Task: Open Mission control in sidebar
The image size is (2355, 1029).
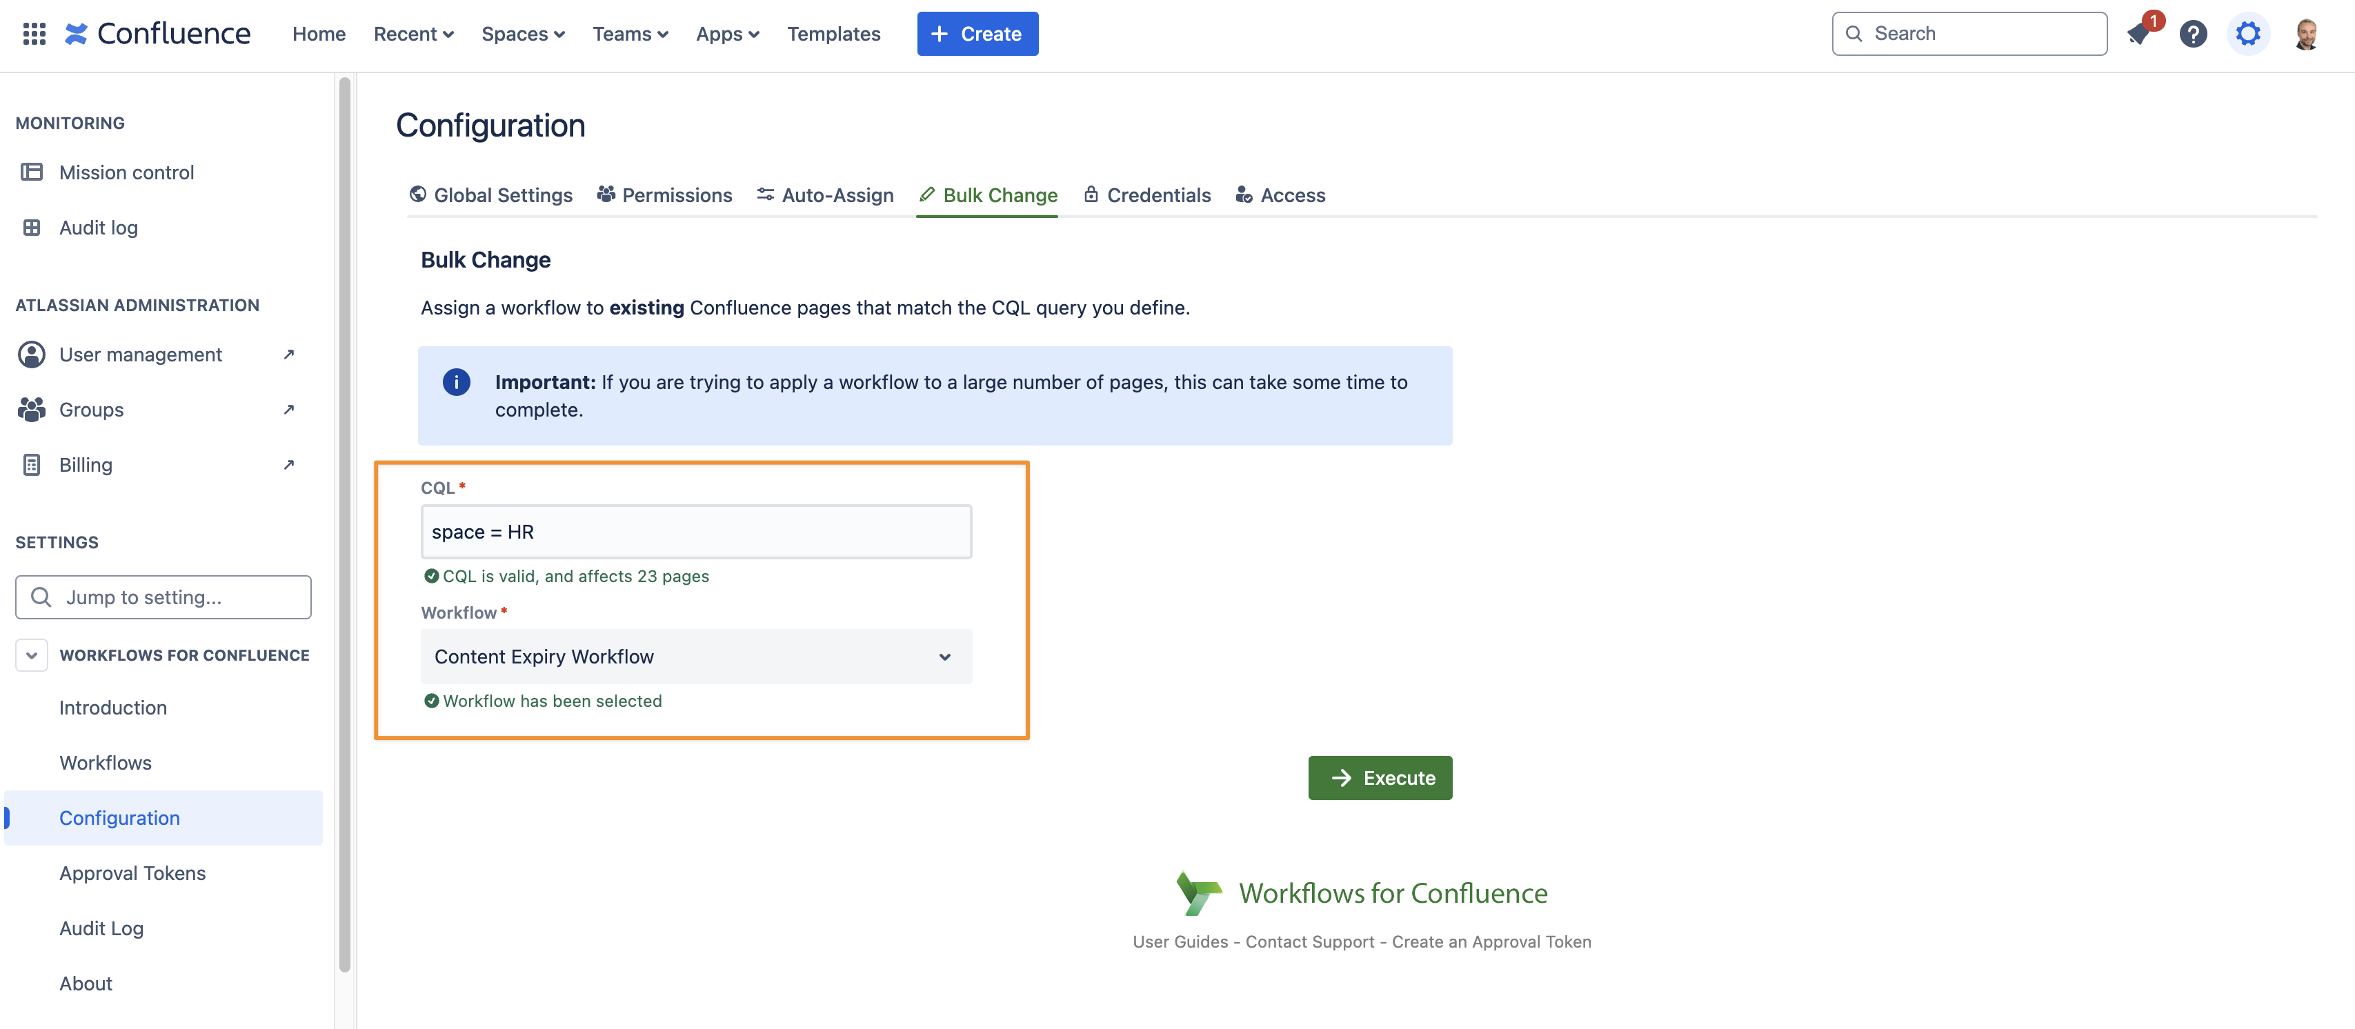Action: (126, 172)
